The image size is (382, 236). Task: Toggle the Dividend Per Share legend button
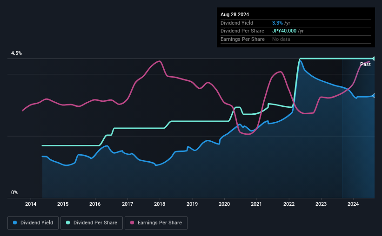(92, 223)
